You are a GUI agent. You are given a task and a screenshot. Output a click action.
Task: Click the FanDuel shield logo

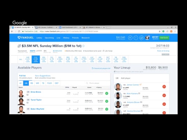click(x=19, y=38)
